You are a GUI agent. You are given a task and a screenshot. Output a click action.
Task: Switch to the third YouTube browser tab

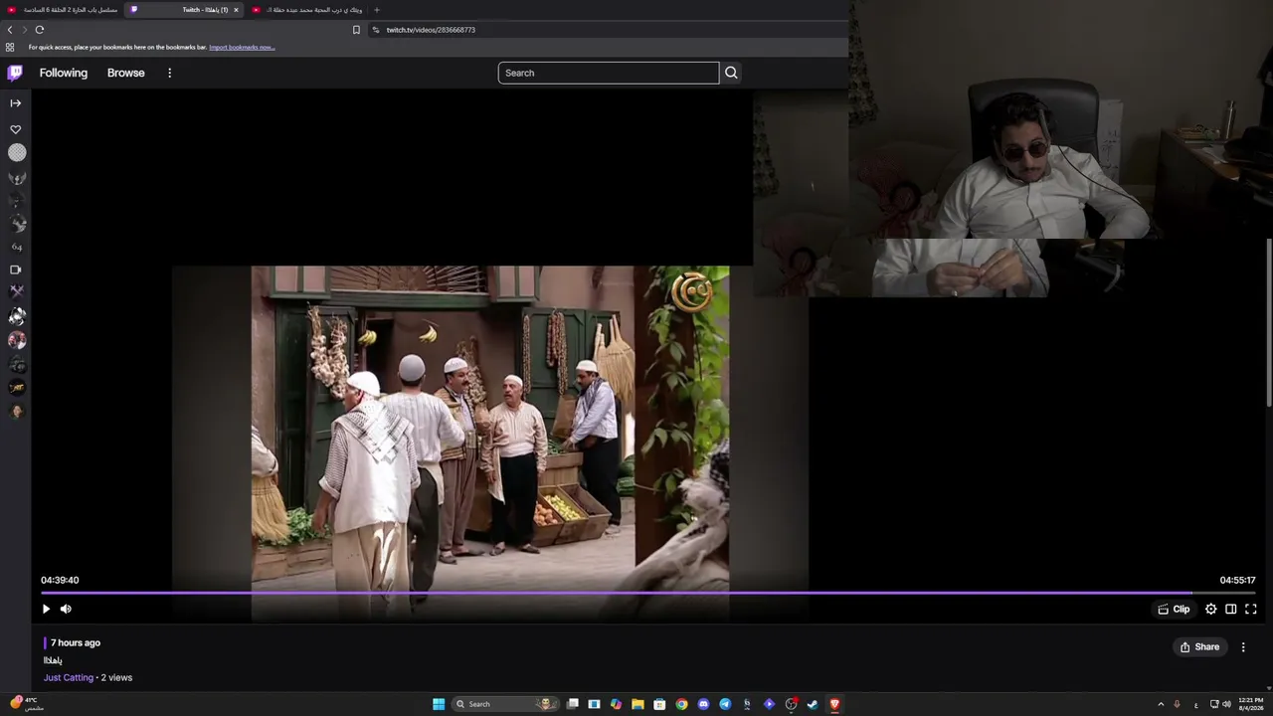point(307,10)
